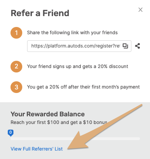The width and height of the screenshot is (150, 159).
Task: Close the Refer a Friend dialog
Action: (140, 10)
